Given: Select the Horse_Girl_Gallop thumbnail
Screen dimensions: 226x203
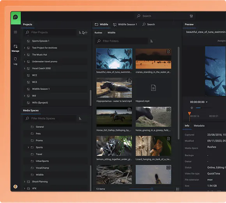Looking at the screenshot, I should click(x=114, y=117).
